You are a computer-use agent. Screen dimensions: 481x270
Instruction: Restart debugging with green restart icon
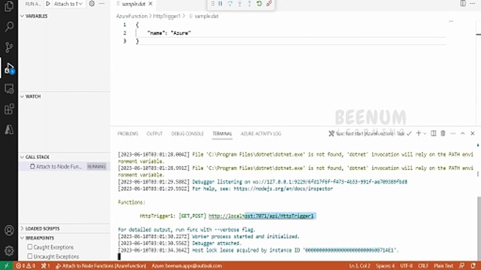coord(259,4)
